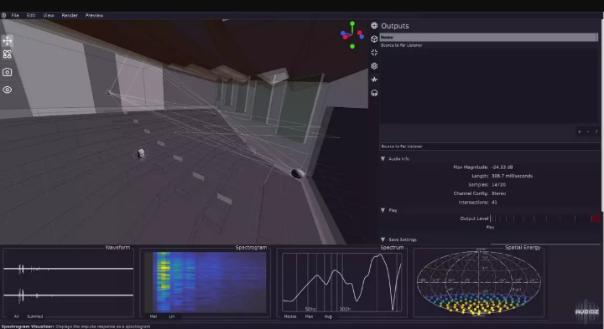
Task: Open the headphones listener panel icon
Action: tap(374, 93)
